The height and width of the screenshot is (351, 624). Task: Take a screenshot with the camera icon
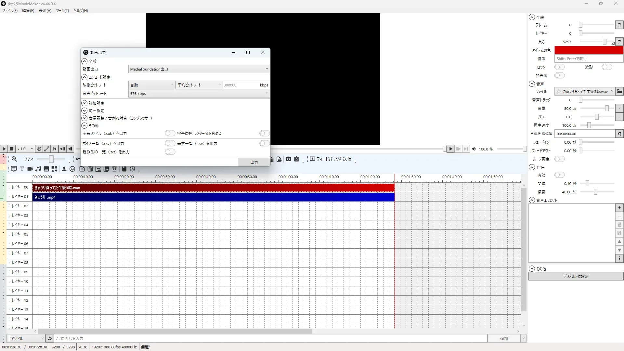[288, 159]
